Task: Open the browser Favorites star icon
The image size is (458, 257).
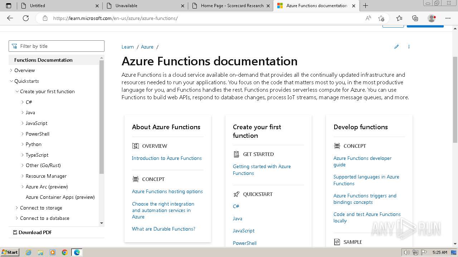Action: tap(399, 18)
